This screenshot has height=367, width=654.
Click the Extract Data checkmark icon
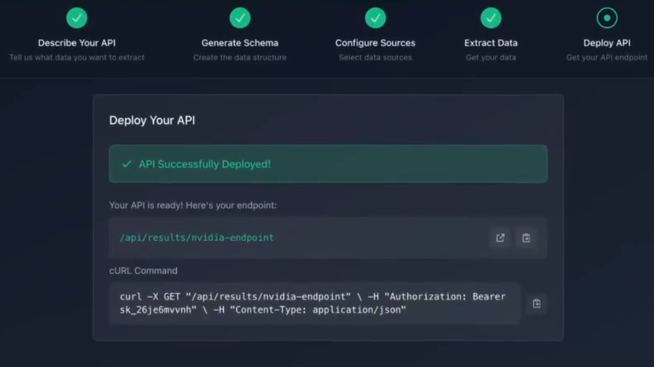490,18
